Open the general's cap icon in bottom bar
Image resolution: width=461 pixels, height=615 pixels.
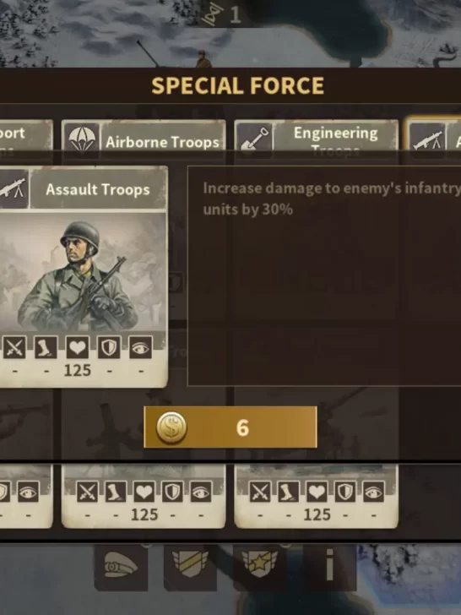point(121,567)
